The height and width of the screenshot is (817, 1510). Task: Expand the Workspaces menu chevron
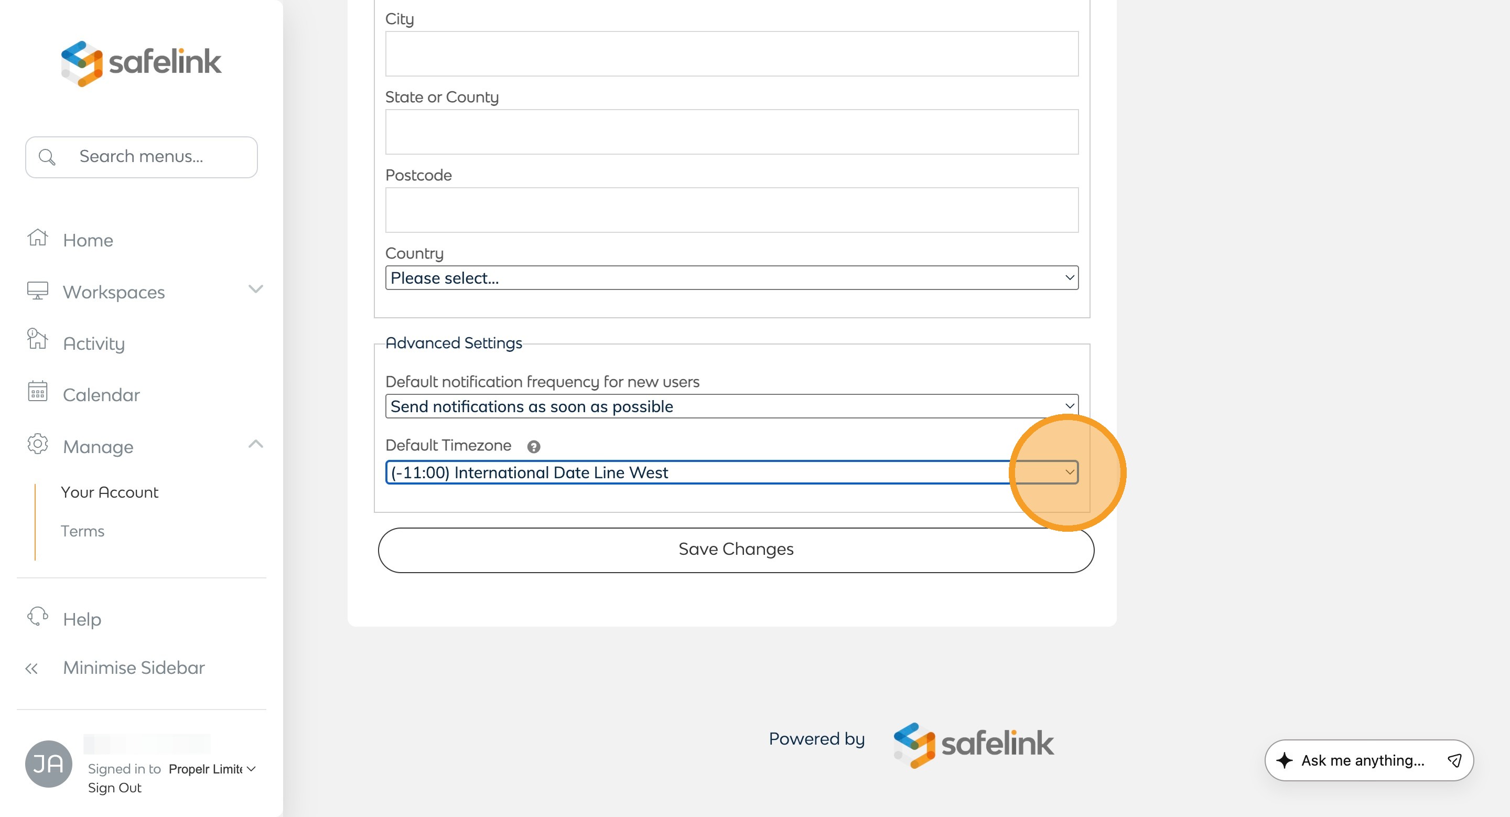255,289
